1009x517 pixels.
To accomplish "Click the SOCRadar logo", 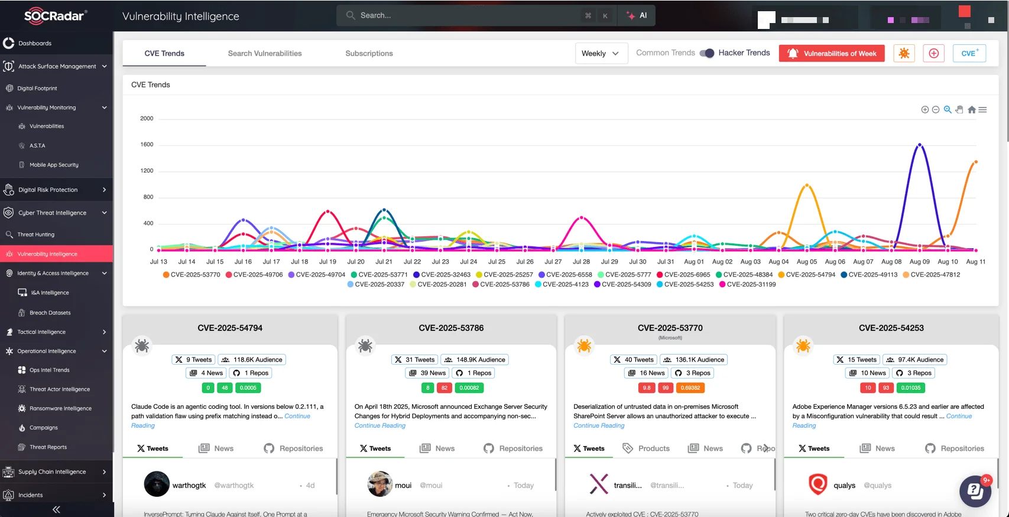I will [x=56, y=16].
